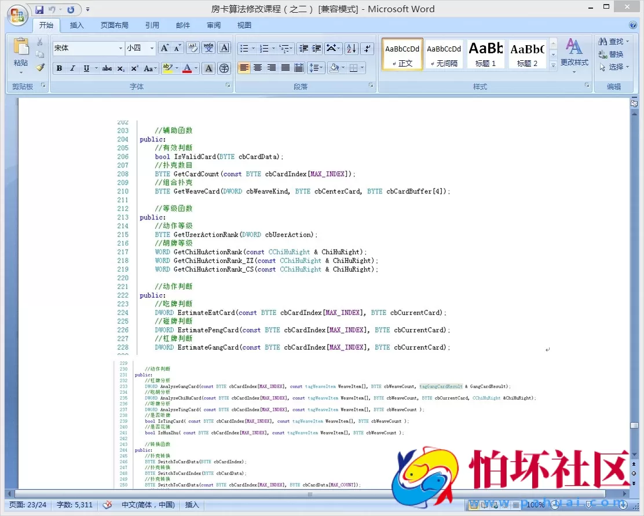The height and width of the screenshot is (516, 644).
Task: Click the red font color swatch button
Action: click(187, 68)
